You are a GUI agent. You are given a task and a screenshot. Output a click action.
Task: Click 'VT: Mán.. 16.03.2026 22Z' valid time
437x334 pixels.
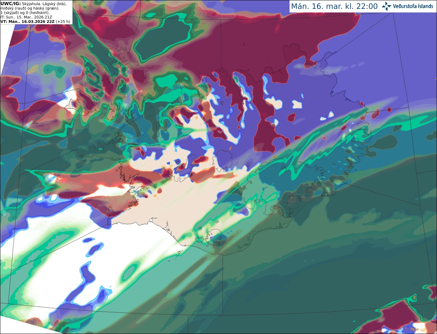(x=27, y=21)
